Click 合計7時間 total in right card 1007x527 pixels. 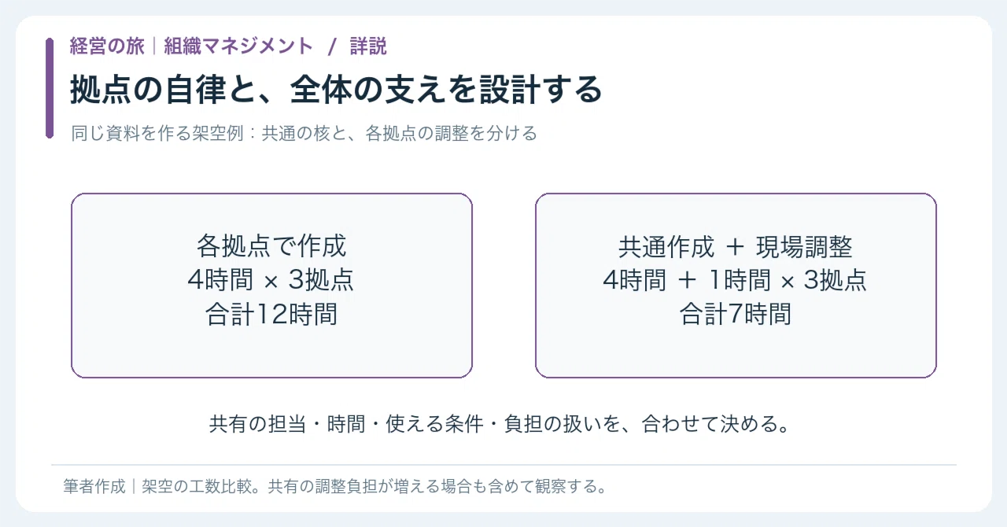[736, 315]
